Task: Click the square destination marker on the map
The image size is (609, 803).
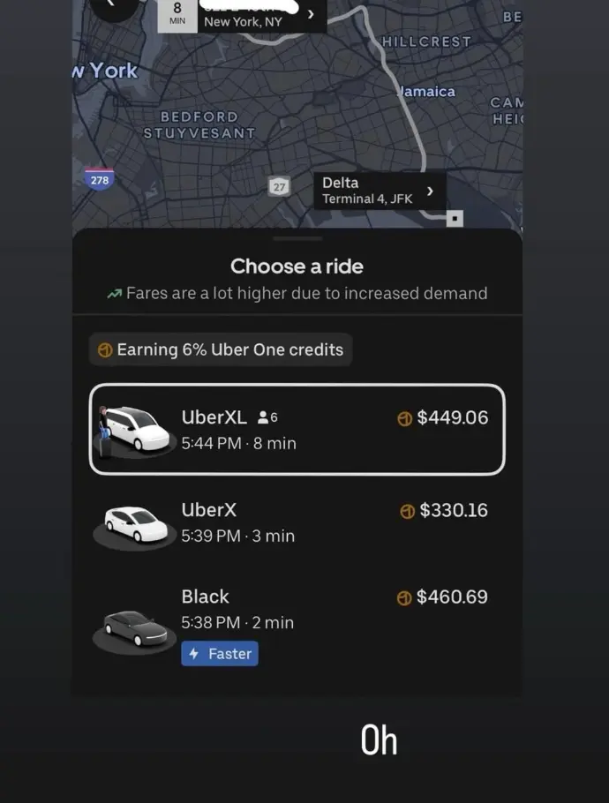Action: [455, 218]
